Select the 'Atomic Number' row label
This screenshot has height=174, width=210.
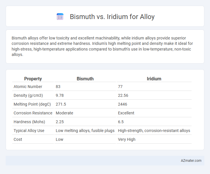28,87
